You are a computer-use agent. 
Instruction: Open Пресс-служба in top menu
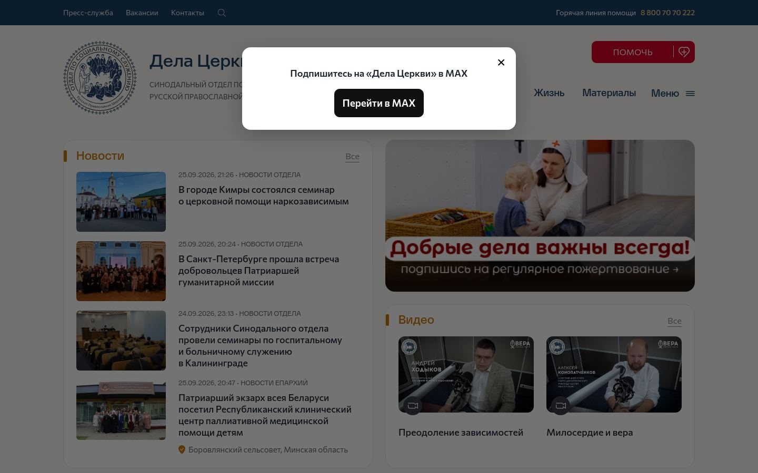click(x=88, y=13)
